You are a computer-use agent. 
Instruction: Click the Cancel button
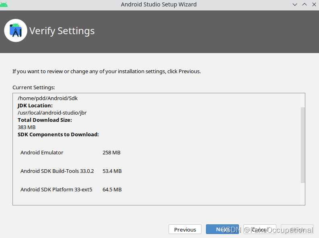(260, 229)
